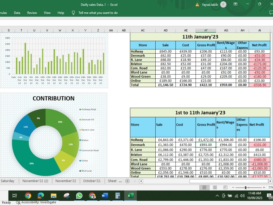Select the Denmark Gross Profit cell £893.00

click(x=206, y=145)
